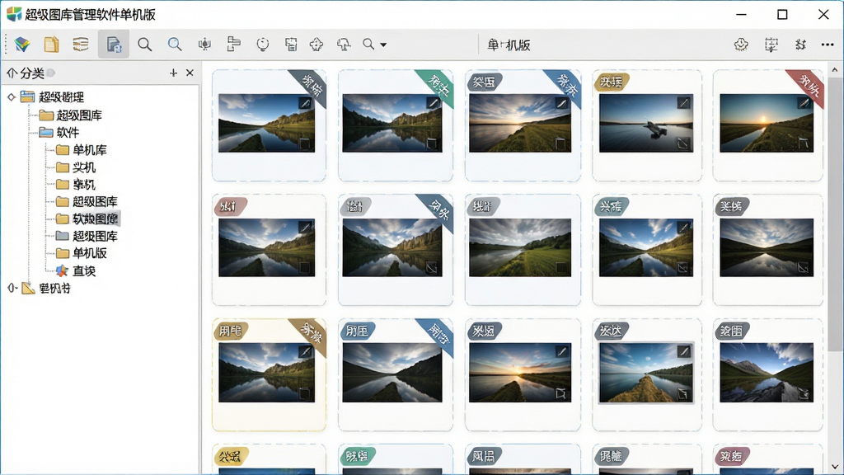Click the tan tag on the yellow-highlighted card
844x475 pixels.
click(229, 331)
